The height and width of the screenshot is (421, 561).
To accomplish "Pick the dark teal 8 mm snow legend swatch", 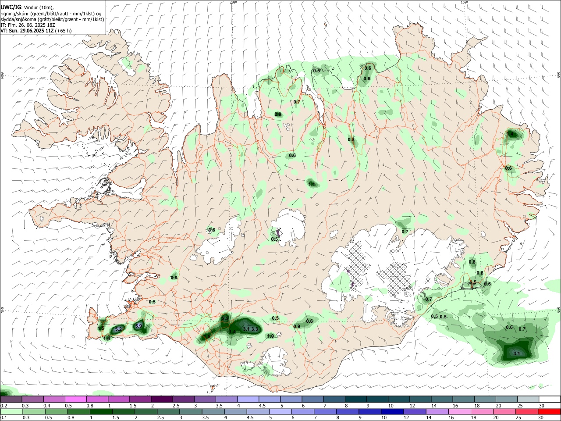I will 355,400.
